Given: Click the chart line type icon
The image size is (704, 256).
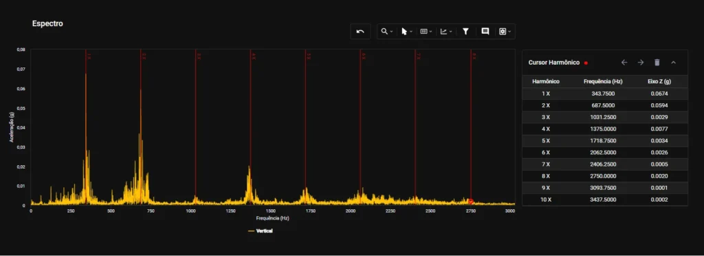Looking at the screenshot, I should click(x=443, y=32).
